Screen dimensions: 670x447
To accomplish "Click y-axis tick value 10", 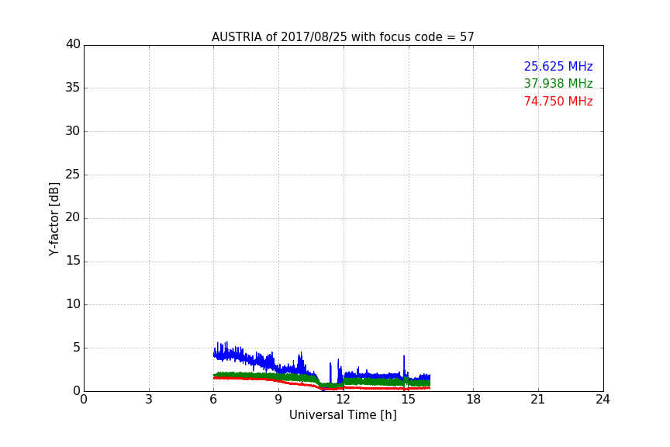I will click(x=73, y=304).
